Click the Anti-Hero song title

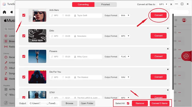pos(54,10)
